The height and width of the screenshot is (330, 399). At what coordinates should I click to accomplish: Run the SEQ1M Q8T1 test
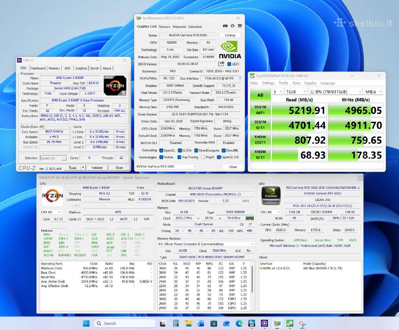point(260,110)
